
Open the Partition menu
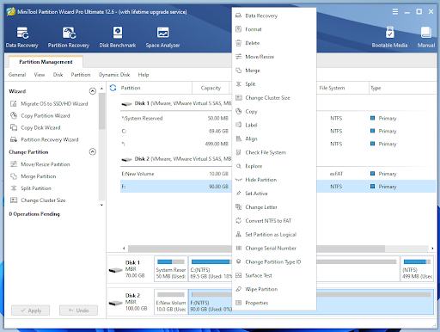tap(81, 75)
